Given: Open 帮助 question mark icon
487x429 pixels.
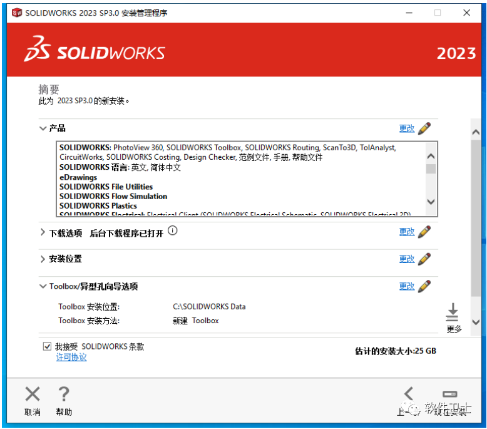Looking at the screenshot, I should (64, 394).
